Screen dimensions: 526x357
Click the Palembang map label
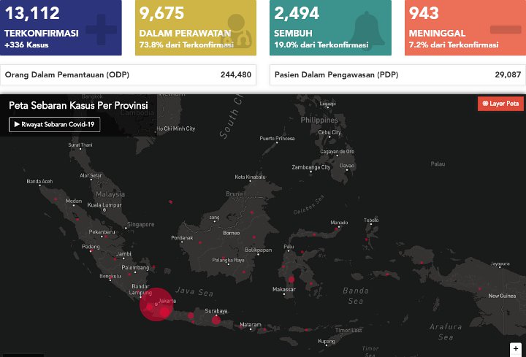click(x=135, y=267)
